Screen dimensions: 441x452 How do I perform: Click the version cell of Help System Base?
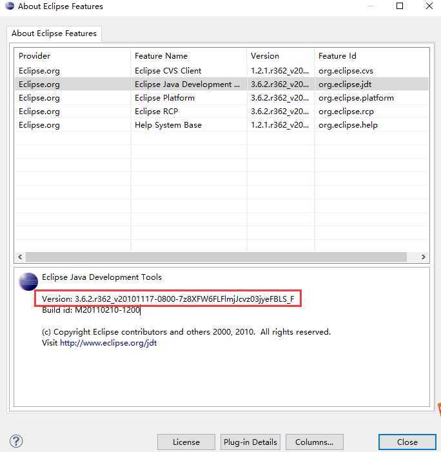click(280, 125)
